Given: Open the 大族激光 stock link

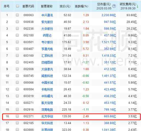Looking at the screenshot, I should coord(47,69).
